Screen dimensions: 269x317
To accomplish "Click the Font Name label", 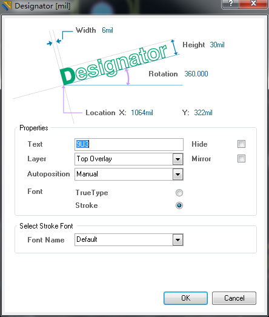I will point(46,240).
